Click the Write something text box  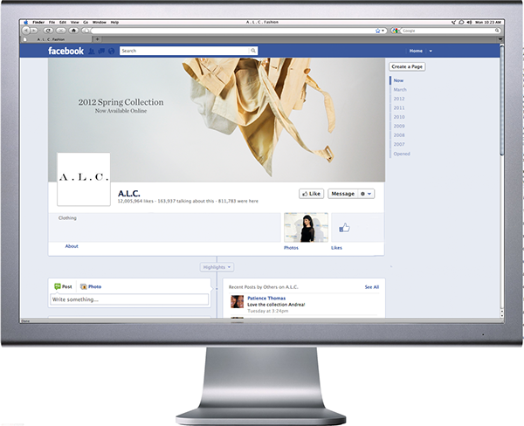point(129,299)
